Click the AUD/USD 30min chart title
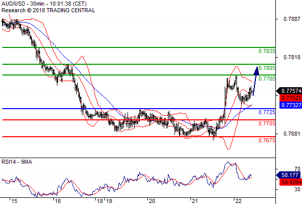This screenshot has width=302, height=204. click(44, 4)
